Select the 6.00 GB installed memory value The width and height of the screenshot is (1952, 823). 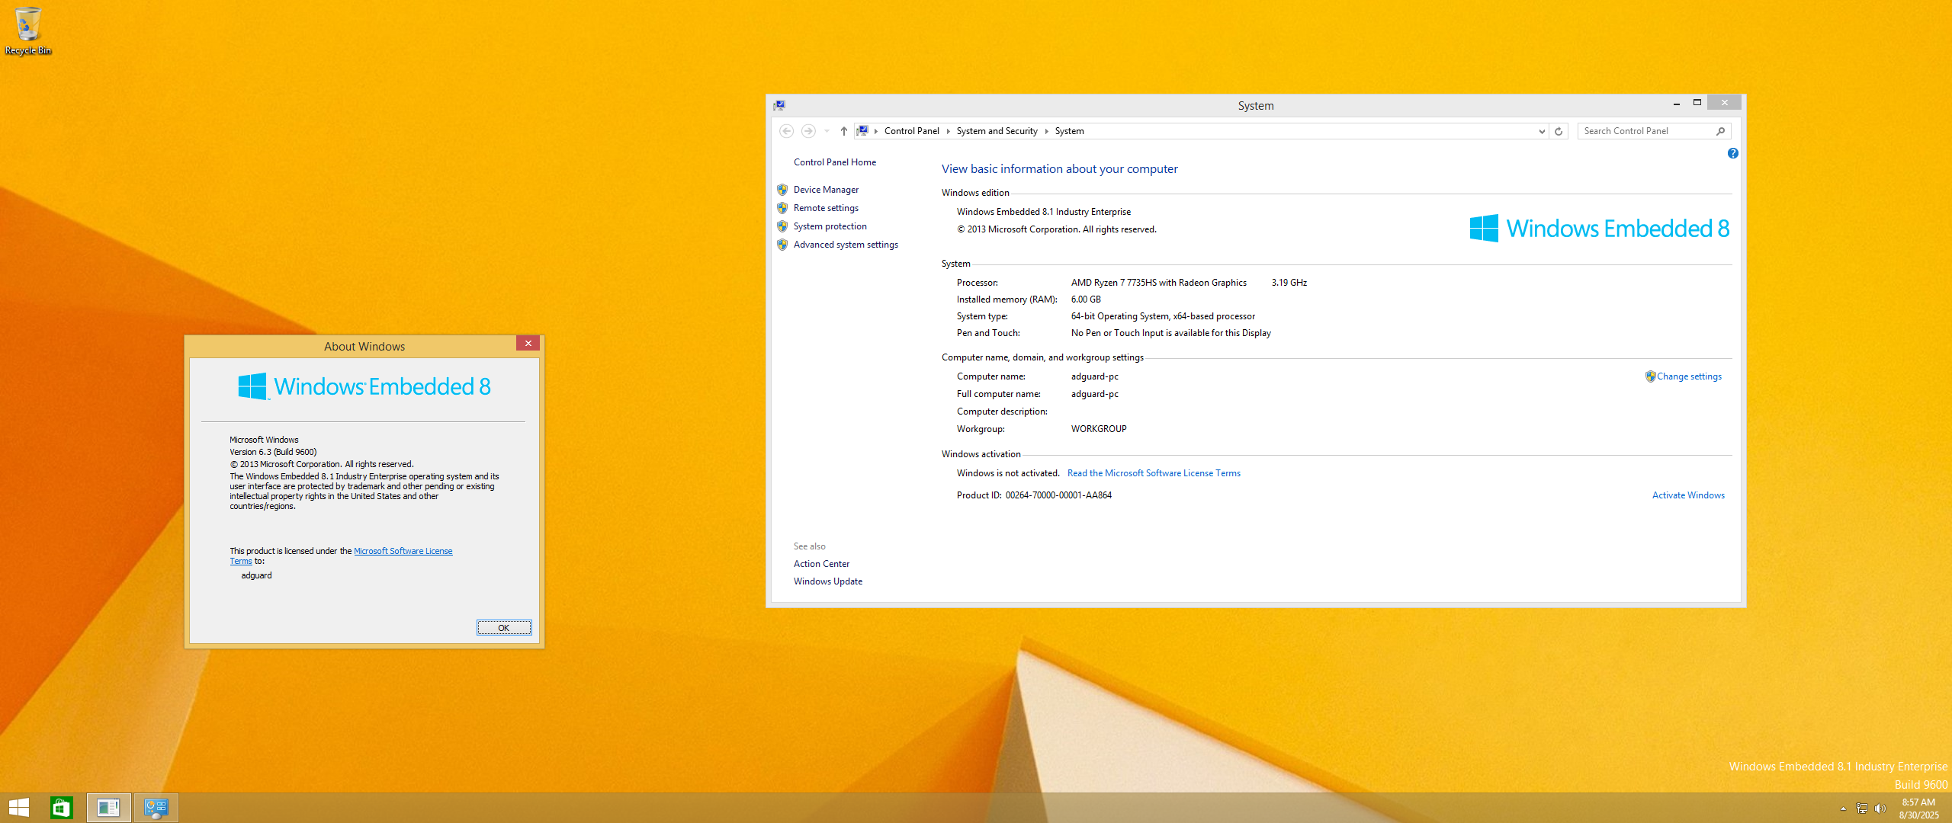coord(1086,299)
